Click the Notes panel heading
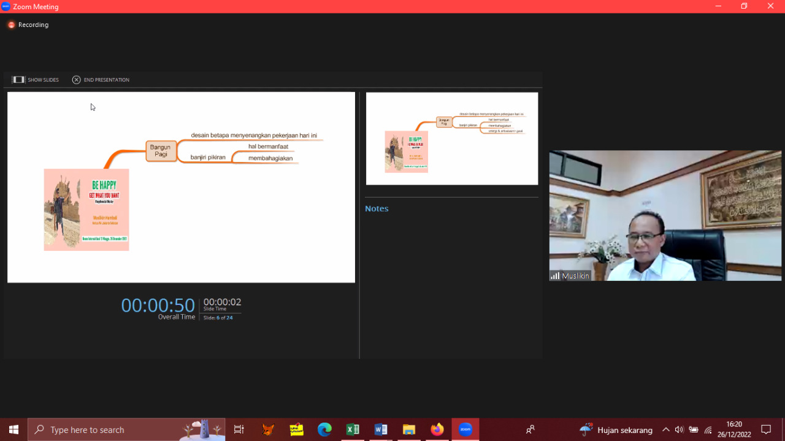The height and width of the screenshot is (441, 785). click(377, 209)
